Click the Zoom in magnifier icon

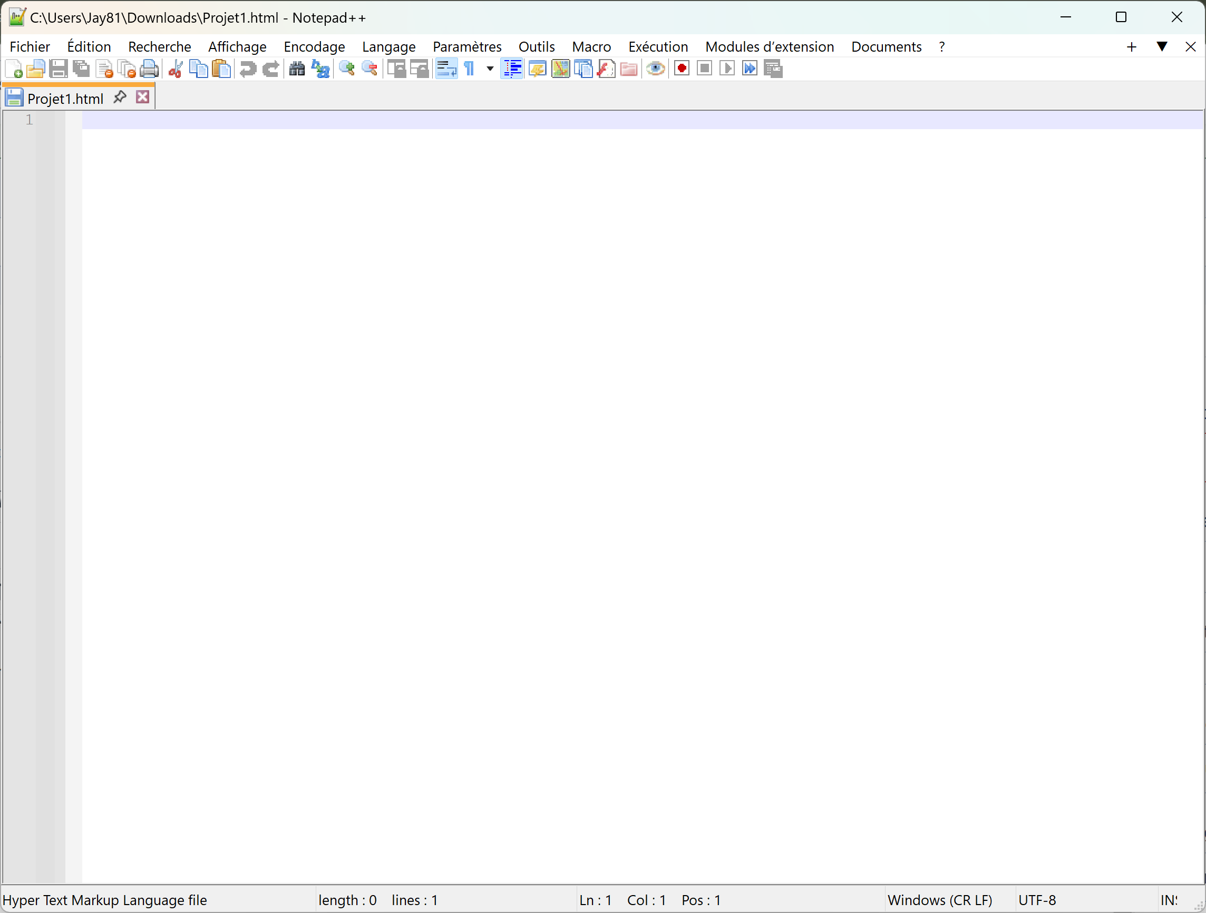click(x=346, y=69)
